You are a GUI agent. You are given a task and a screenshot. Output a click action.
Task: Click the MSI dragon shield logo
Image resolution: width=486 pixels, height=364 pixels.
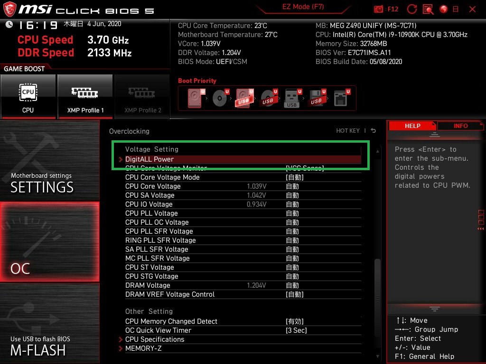(9, 9)
